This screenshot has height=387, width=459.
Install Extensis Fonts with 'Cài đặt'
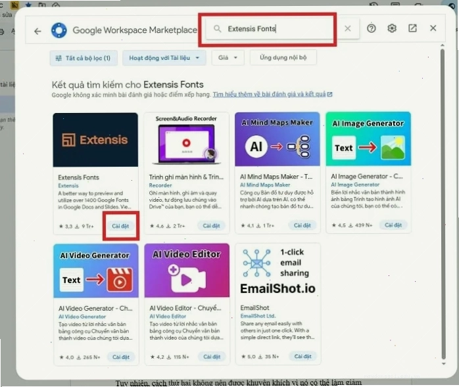click(120, 226)
